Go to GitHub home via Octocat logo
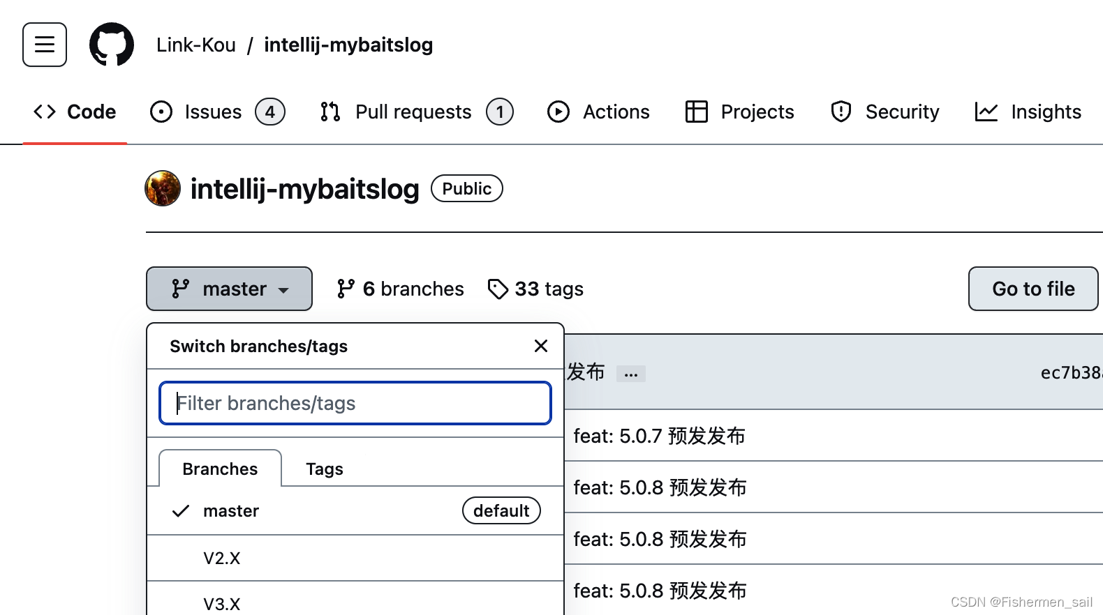This screenshot has width=1103, height=615. click(112, 45)
